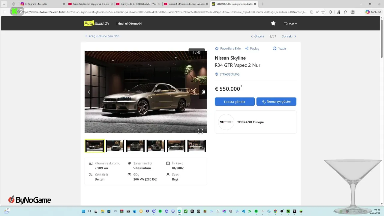Go back via Araç listesine geri dön
The height and width of the screenshot is (216, 384).
[102, 36]
